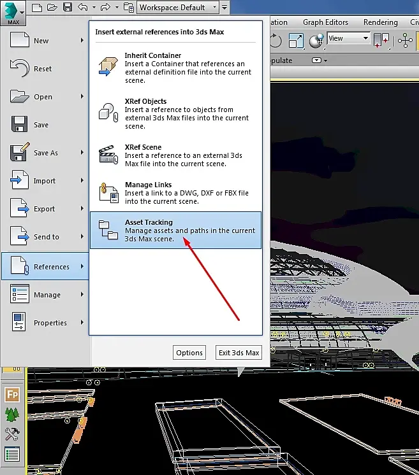Open the Freeform Fp tab icon
The width and height of the screenshot is (419, 475).
(x=13, y=395)
